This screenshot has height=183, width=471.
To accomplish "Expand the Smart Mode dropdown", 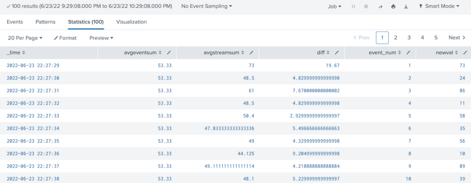I will pos(439,6).
